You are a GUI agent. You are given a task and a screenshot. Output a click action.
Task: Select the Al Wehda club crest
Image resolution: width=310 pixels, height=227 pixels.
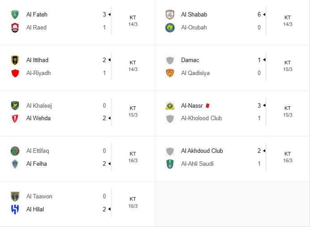tap(15, 118)
